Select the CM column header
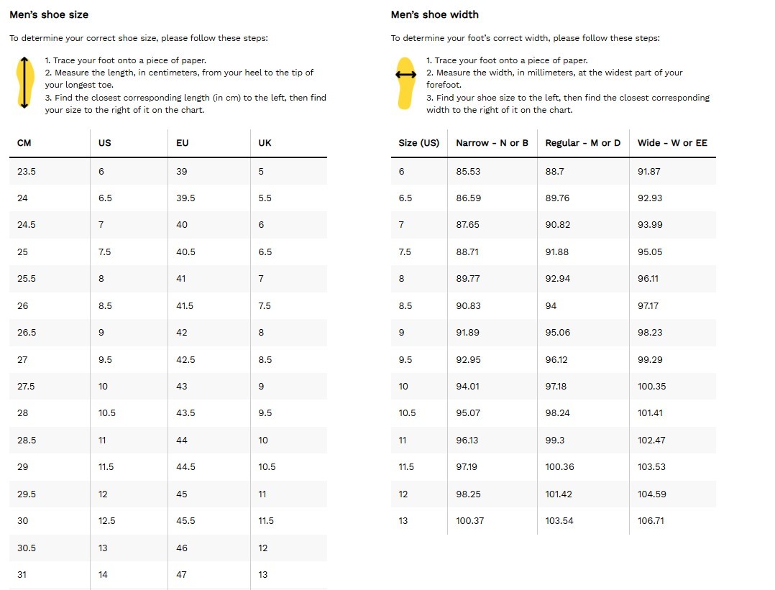This screenshot has width=775, height=590. click(x=24, y=143)
